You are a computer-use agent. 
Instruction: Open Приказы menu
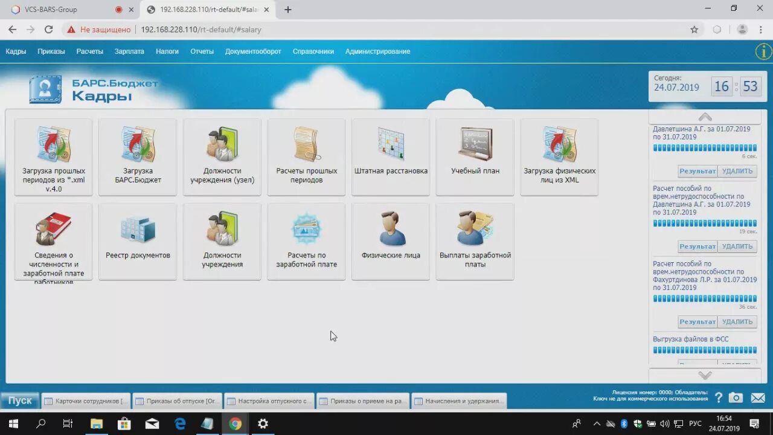click(51, 51)
